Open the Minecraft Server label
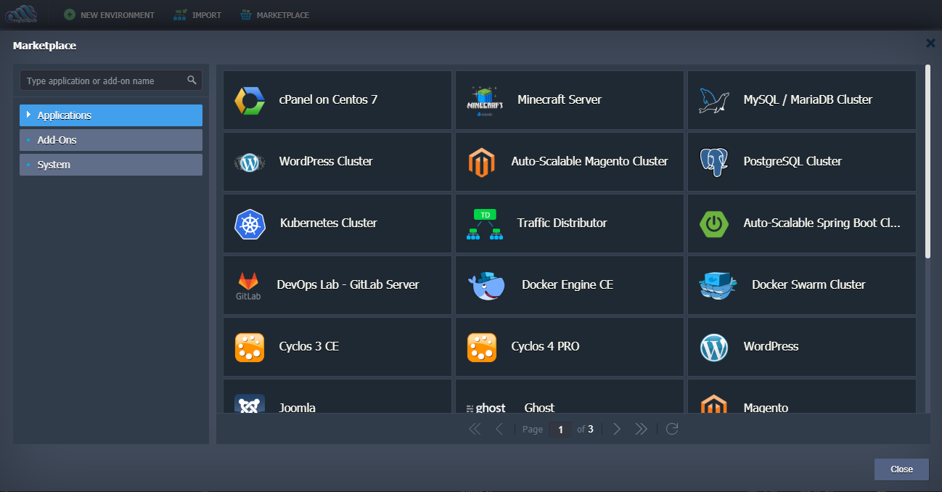This screenshot has width=942, height=492. click(x=560, y=100)
